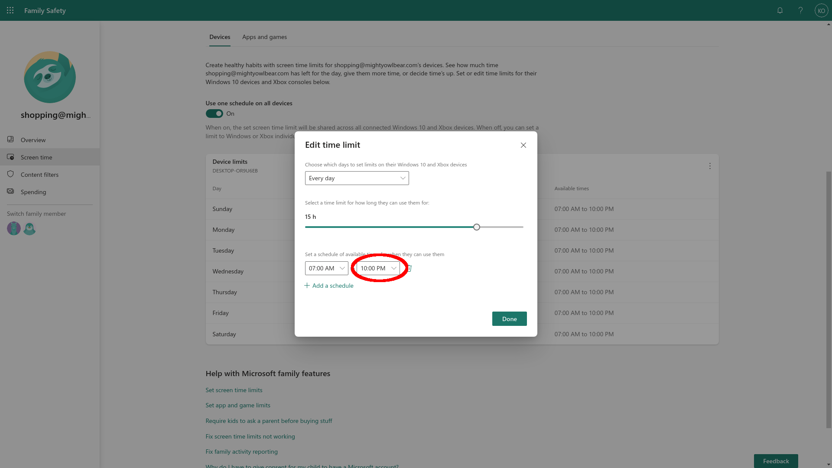Viewport: 832px width, 468px height.
Task: Close the Edit time limit dialog
Action: (x=523, y=145)
